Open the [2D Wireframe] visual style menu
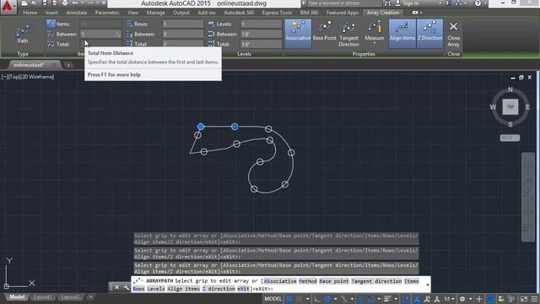 pos(37,77)
